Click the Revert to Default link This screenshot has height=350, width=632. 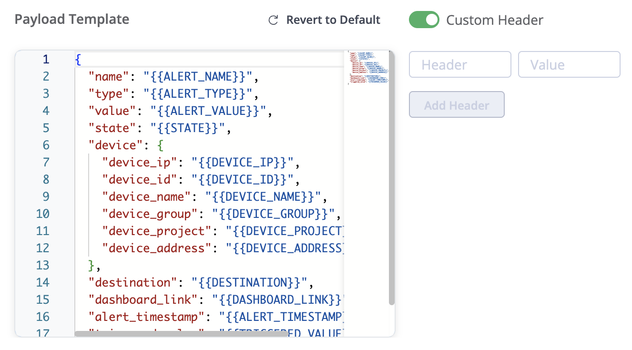[x=333, y=20]
